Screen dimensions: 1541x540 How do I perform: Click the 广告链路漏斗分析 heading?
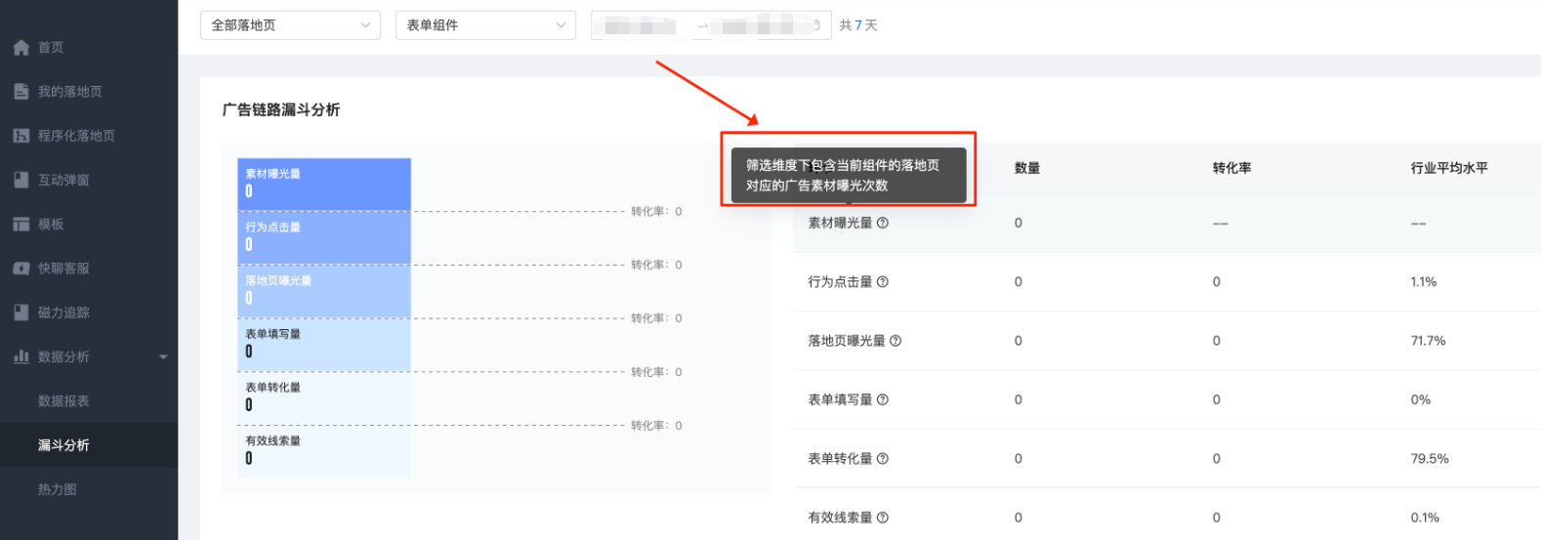tap(281, 109)
